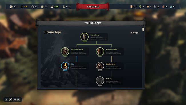Click the housing icon in top bar

click(42, 7)
